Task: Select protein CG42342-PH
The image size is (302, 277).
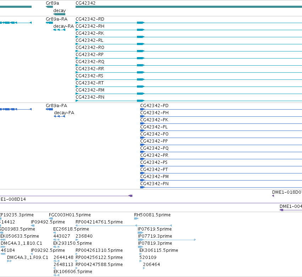Action: coord(154,113)
